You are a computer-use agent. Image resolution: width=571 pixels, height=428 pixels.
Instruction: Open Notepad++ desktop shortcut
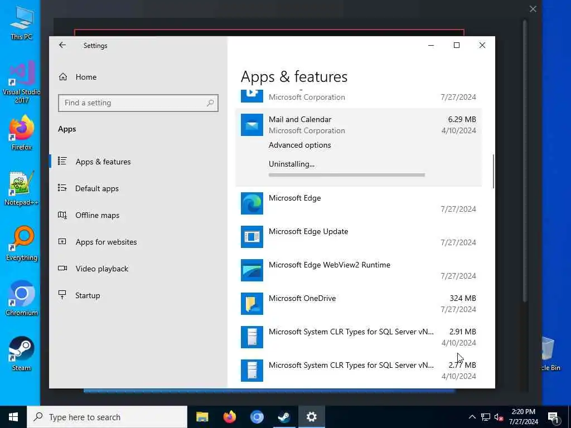pyautogui.click(x=21, y=188)
